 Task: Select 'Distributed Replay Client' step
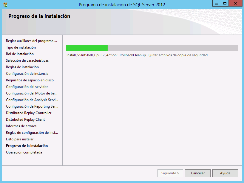tap(25, 120)
